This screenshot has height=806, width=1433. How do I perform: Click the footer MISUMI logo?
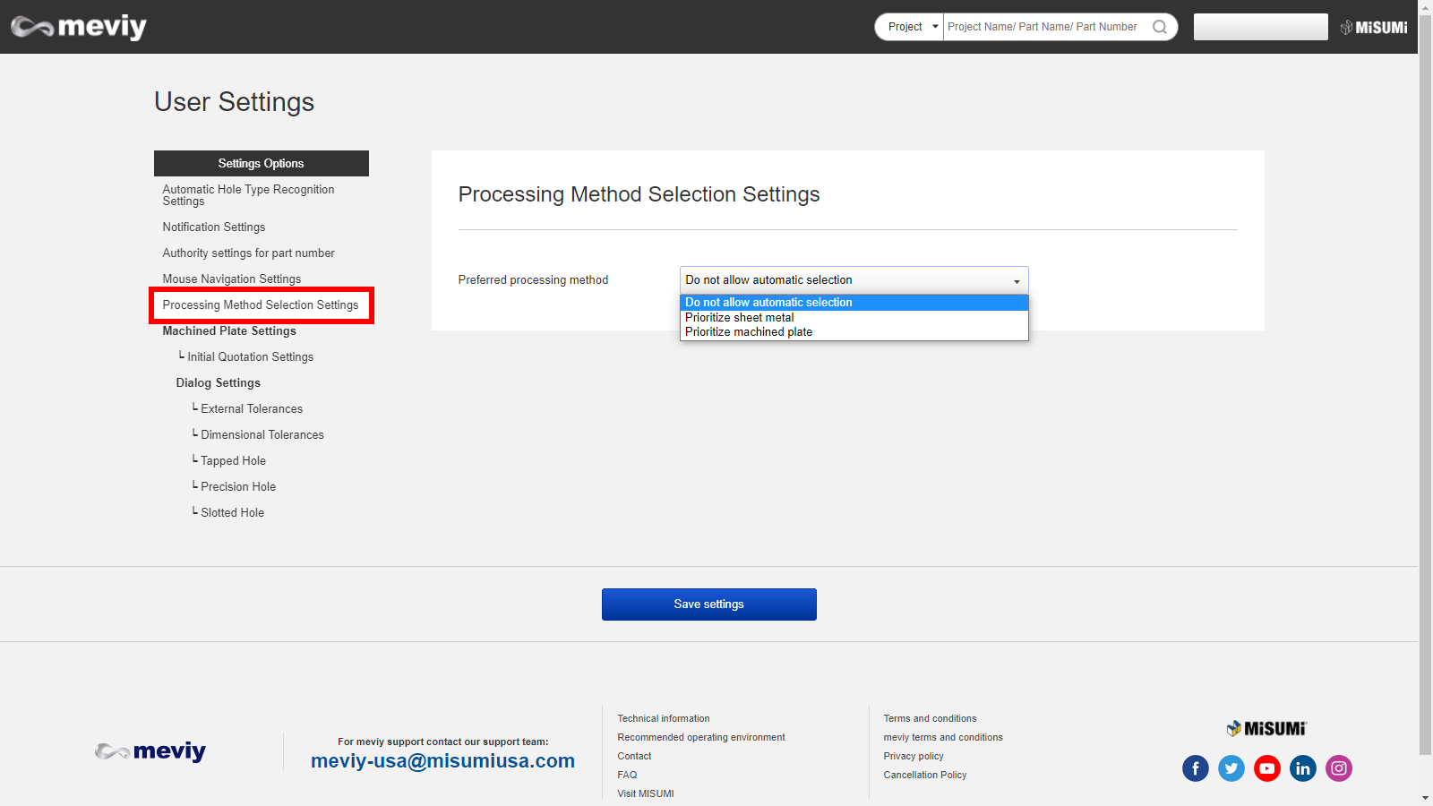tap(1266, 728)
